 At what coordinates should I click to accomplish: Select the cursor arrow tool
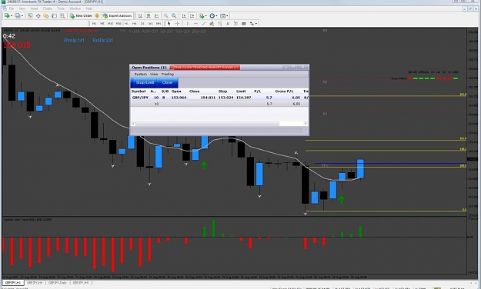click(169, 23)
